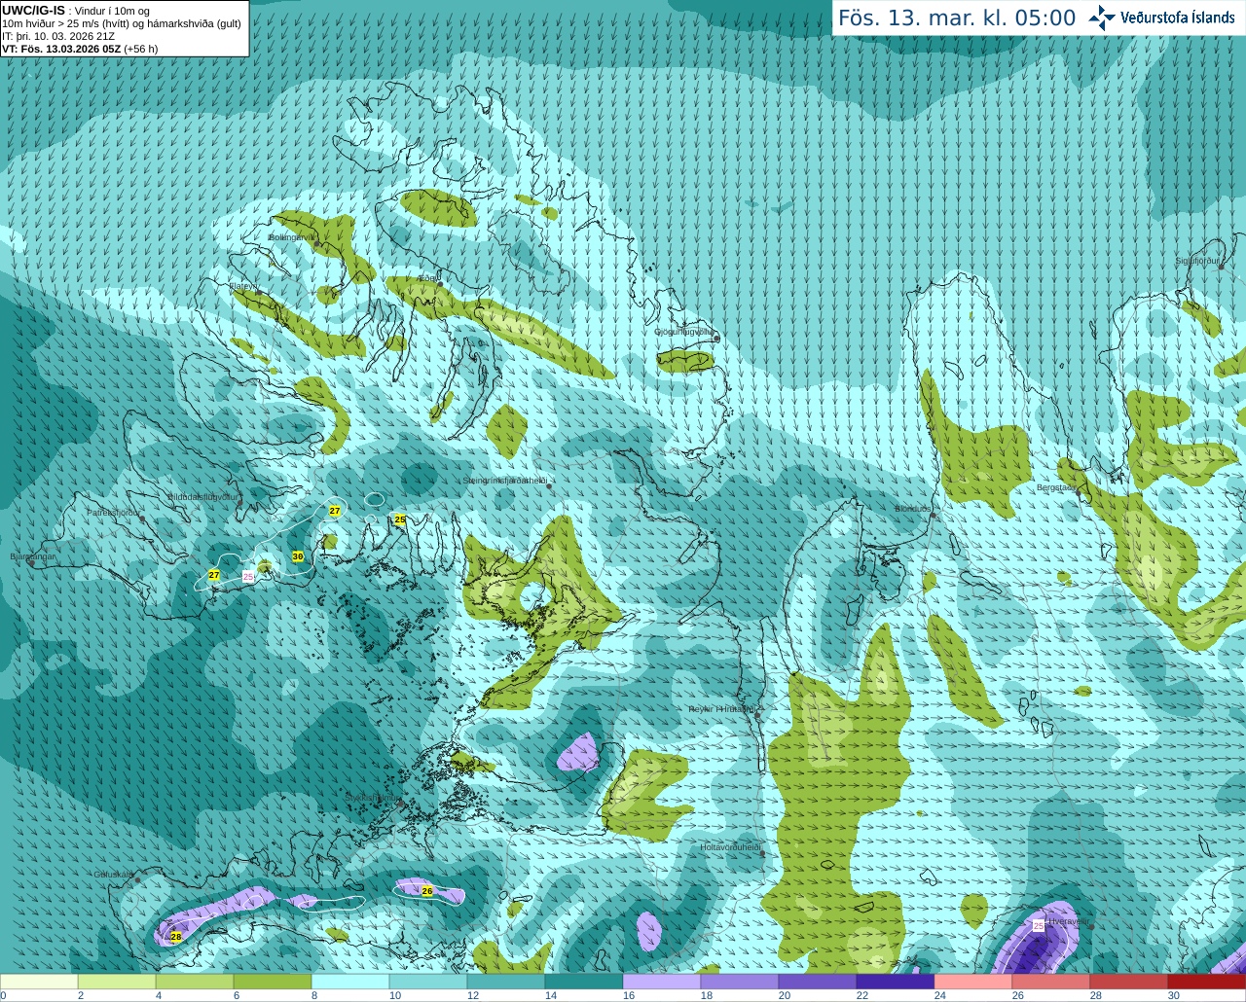Click the yellow gust label 26
Image resolution: width=1246 pixels, height=1002 pixels.
pyautogui.click(x=427, y=890)
